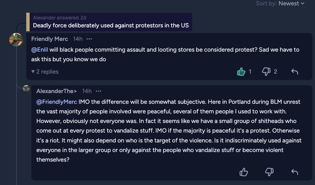Like Friendly Merc's comment with thumbs up
This screenshot has height=185, width=315.
pyautogui.click(x=241, y=72)
